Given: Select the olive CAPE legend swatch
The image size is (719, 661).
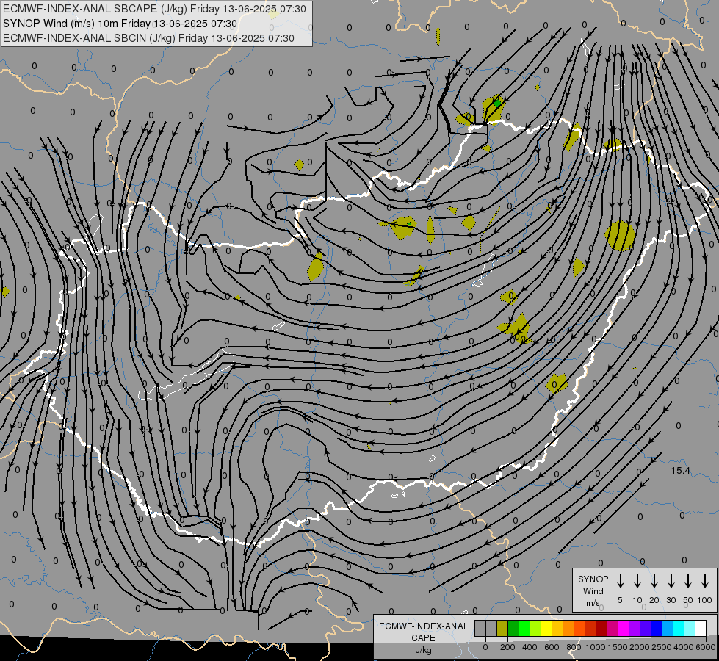Looking at the screenshot, I should (x=502, y=629).
